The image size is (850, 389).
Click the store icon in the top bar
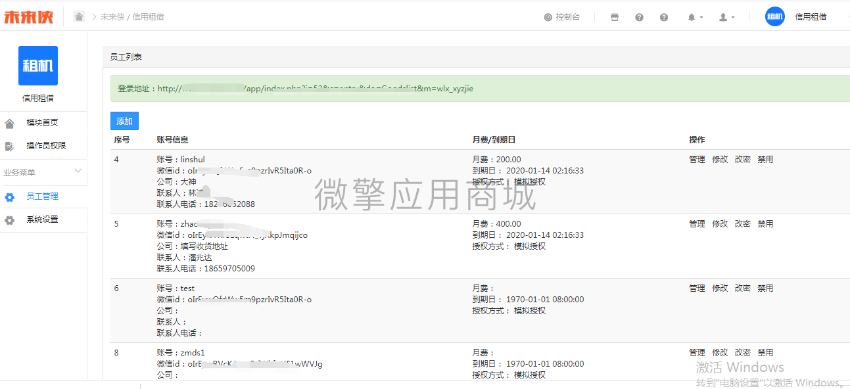[614, 16]
